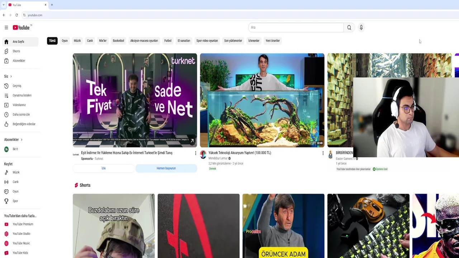459x258 pixels.
Task: Open options menu for Turknet ad
Action: click(x=195, y=153)
